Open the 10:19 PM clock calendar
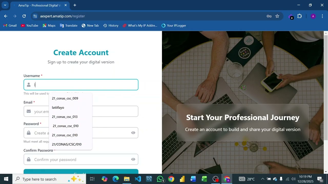 coord(305,179)
